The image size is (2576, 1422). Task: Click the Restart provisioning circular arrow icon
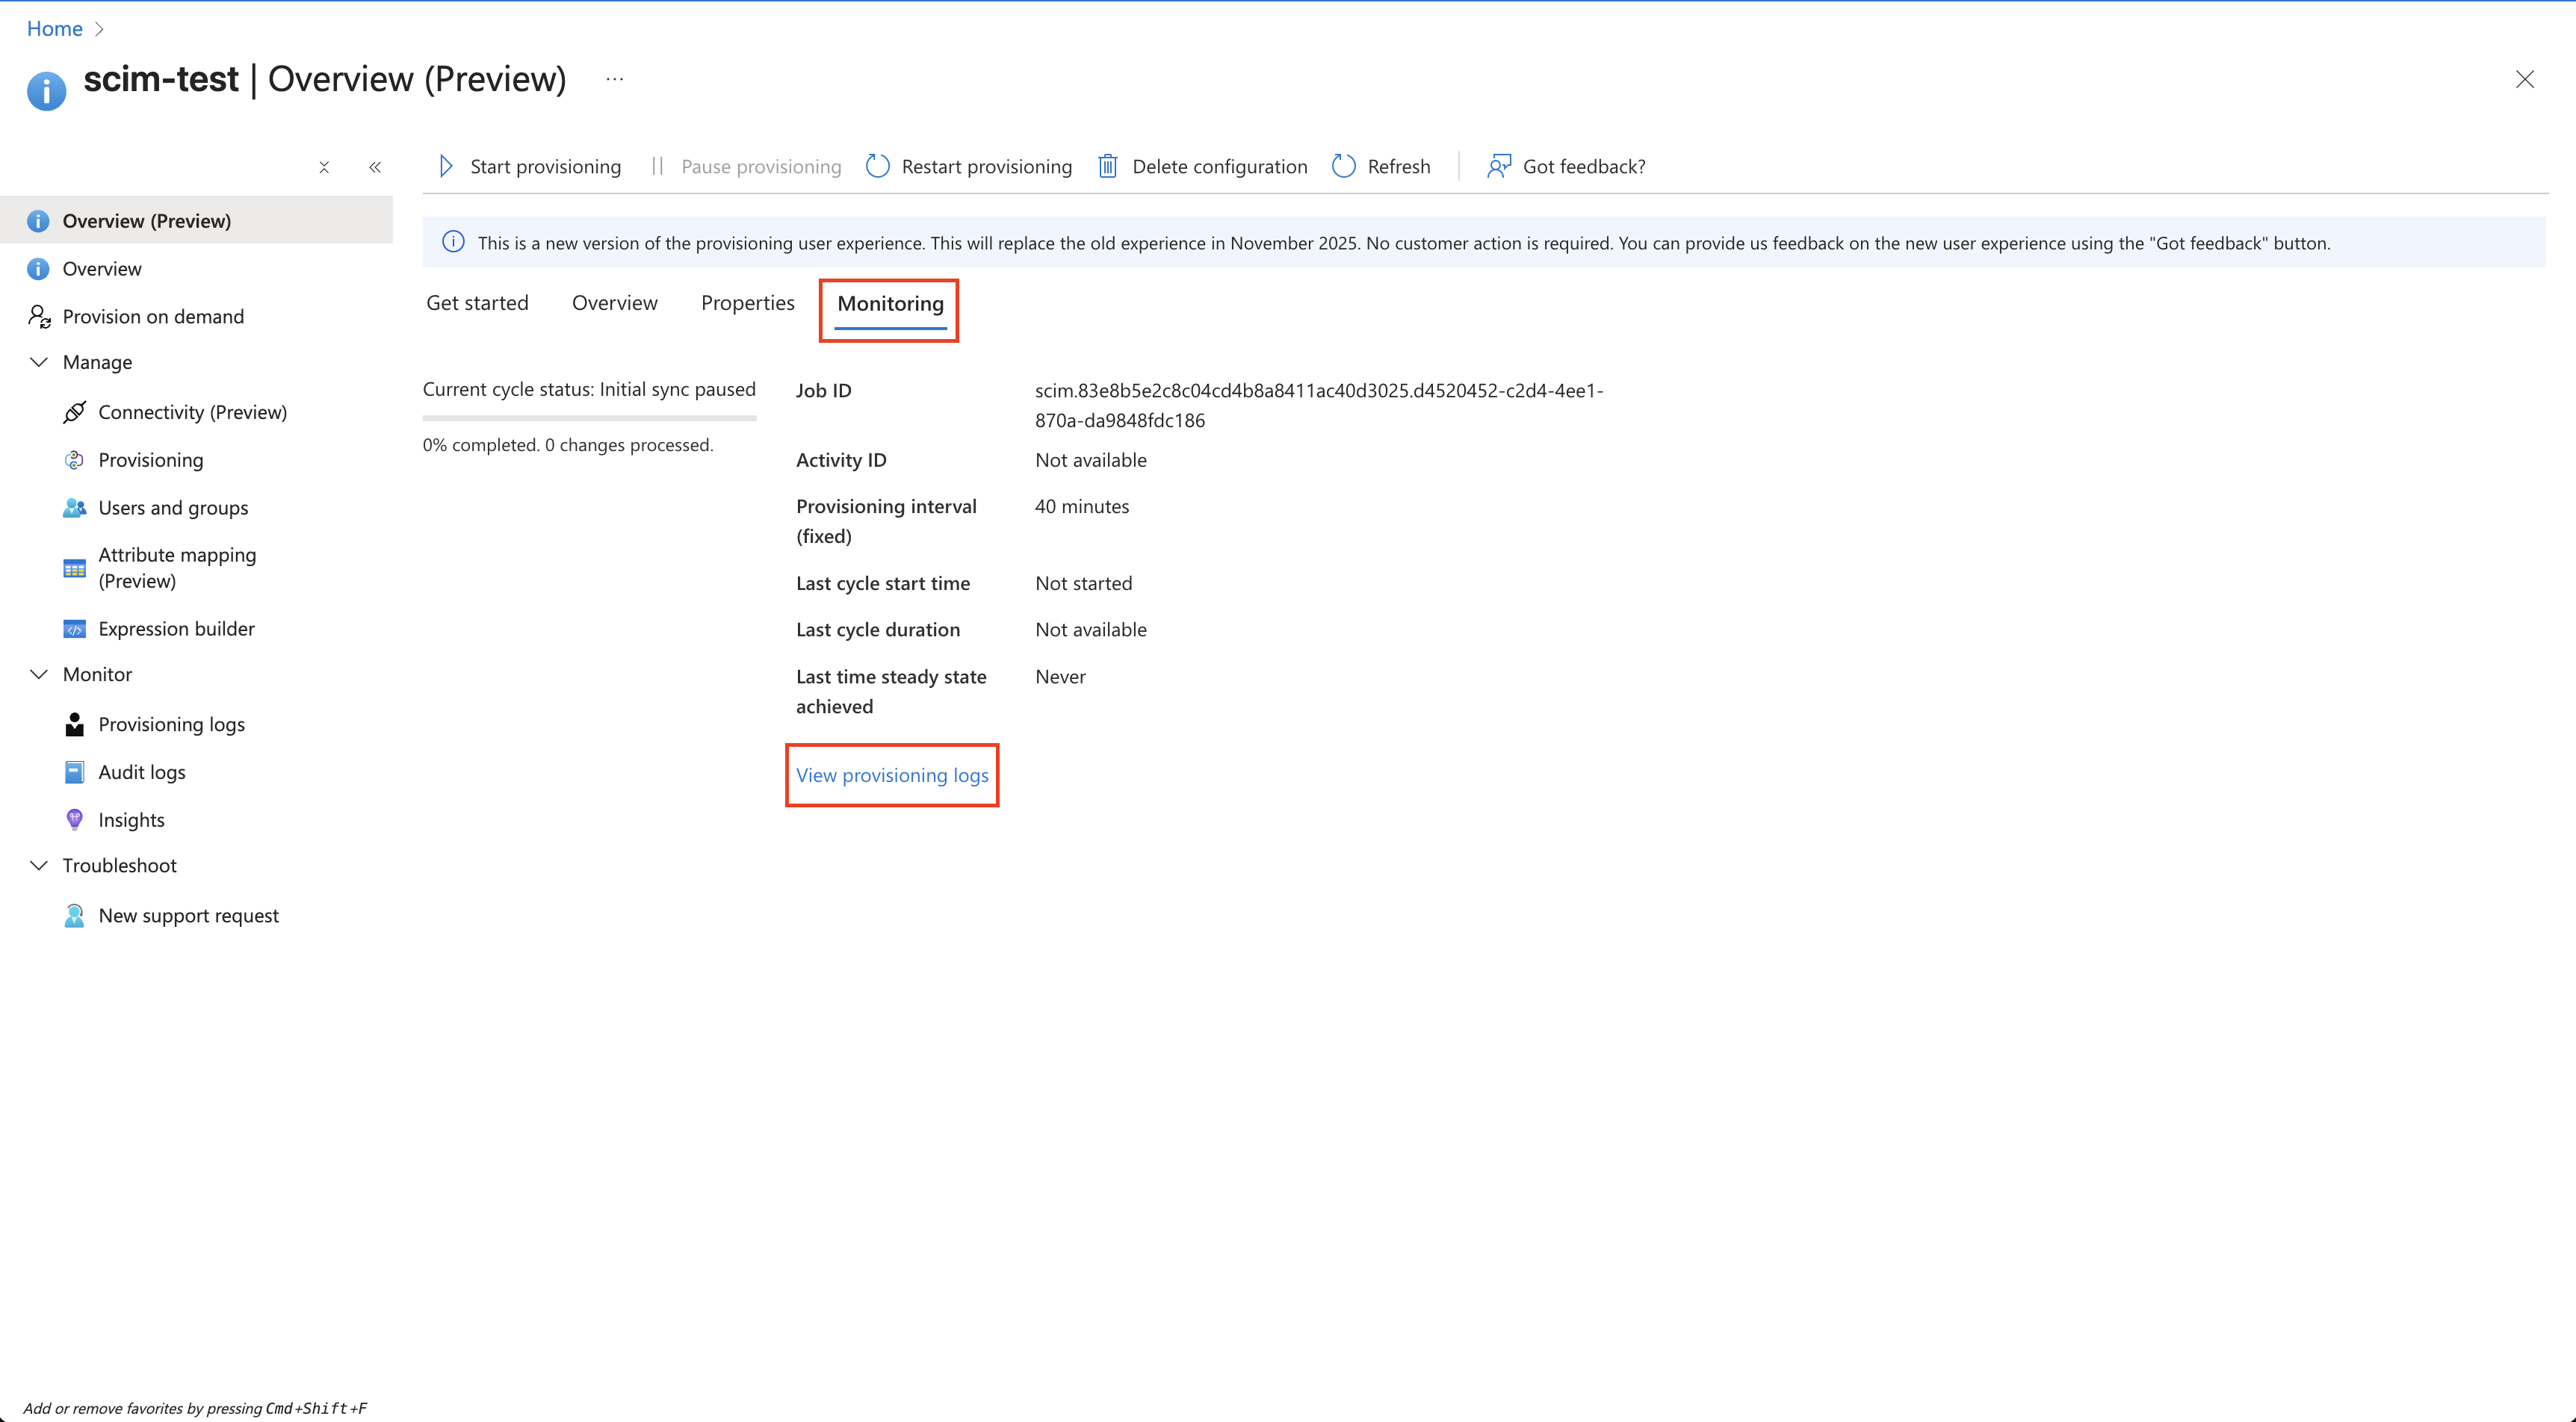point(877,166)
